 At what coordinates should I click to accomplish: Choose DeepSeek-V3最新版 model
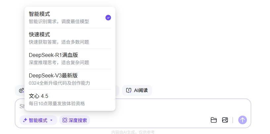[x=70, y=79]
